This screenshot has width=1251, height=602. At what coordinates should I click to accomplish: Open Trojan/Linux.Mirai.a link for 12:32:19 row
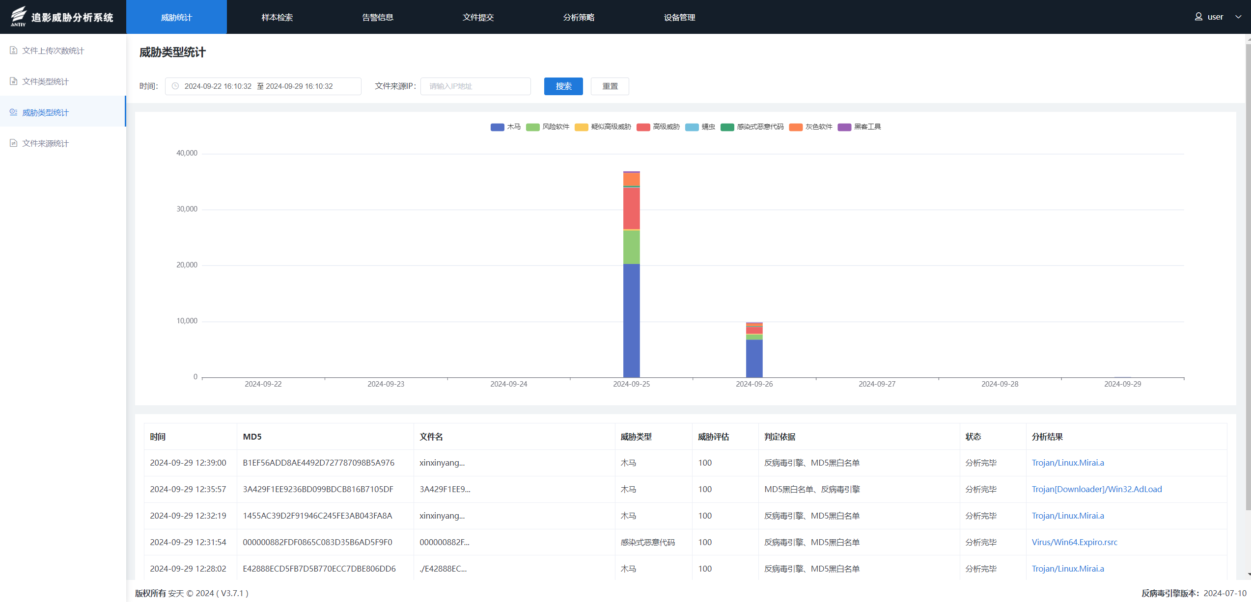[1068, 516]
